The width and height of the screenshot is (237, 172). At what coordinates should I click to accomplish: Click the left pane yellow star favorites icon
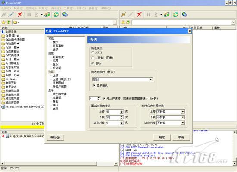(x=3, y=22)
